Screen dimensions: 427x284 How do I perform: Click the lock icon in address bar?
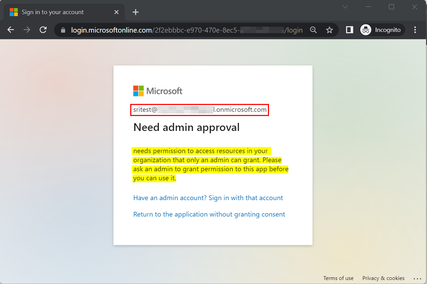[x=63, y=30]
